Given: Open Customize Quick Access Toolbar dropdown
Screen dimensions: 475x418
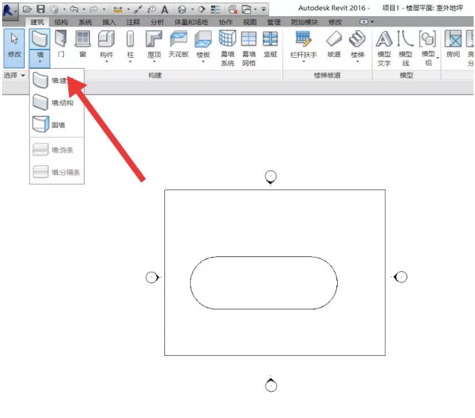Looking at the screenshot, I should coord(263,9).
